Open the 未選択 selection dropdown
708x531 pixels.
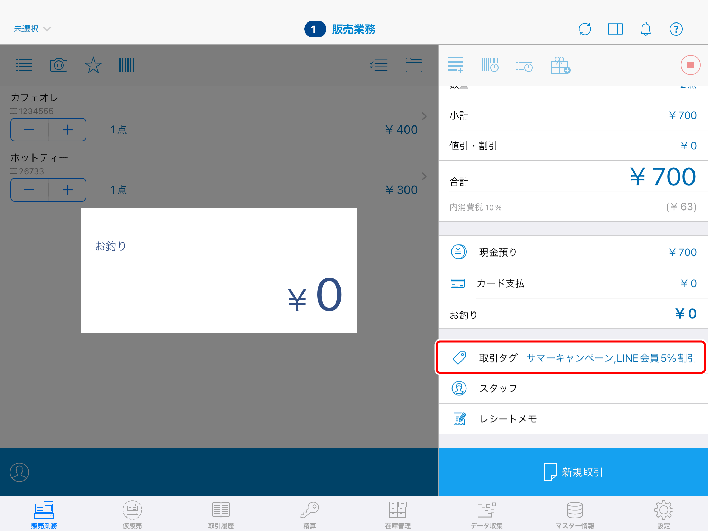[x=32, y=29]
